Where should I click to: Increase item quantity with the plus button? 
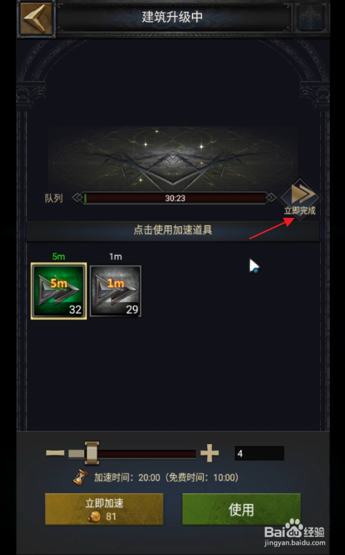[x=210, y=453]
